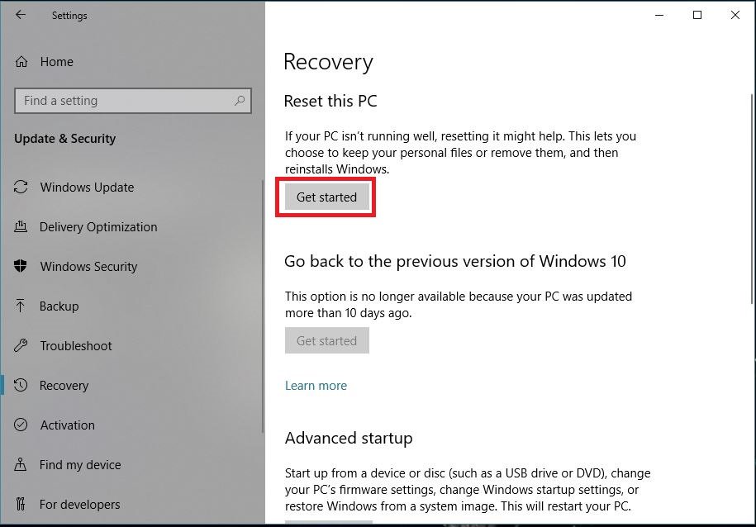Maximize the Settings window
756x527 pixels.
[697, 15]
